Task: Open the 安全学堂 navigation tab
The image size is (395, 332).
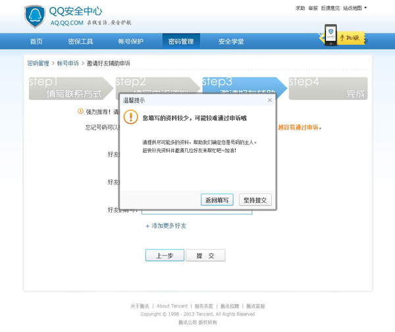Action: pyautogui.click(x=231, y=41)
